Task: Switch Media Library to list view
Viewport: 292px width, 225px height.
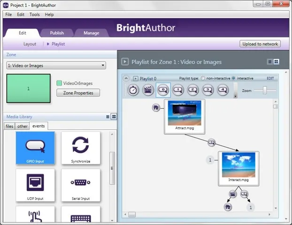Action: 108,117
